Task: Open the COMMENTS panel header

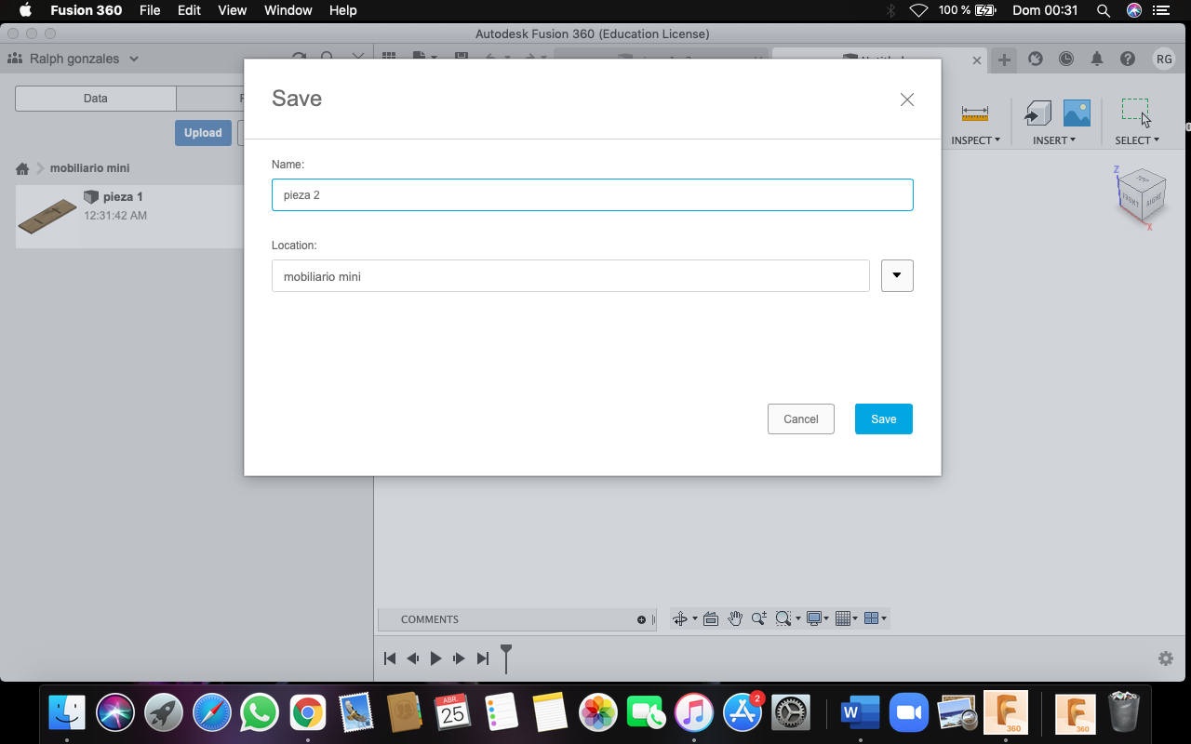Action: pos(516,619)
